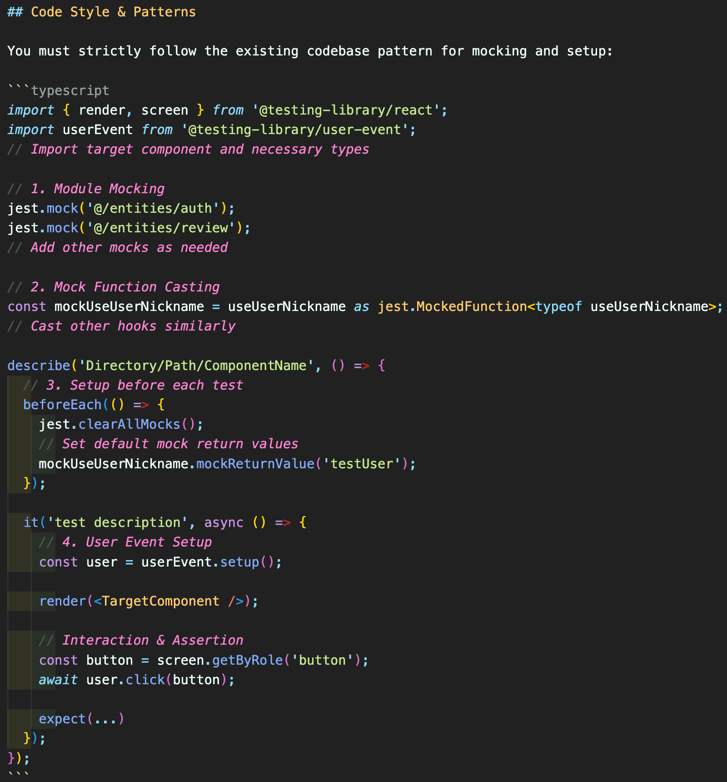This screenshot has height=782, width=727.
Task: Select the 'testUser' string literal
Action: click(x=362, y=464)
